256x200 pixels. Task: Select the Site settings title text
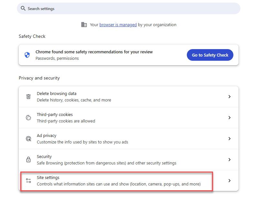(x=48, y=178)
